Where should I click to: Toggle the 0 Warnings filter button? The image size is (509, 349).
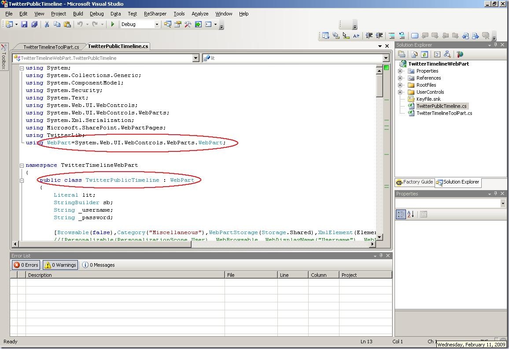click(60, 265)
